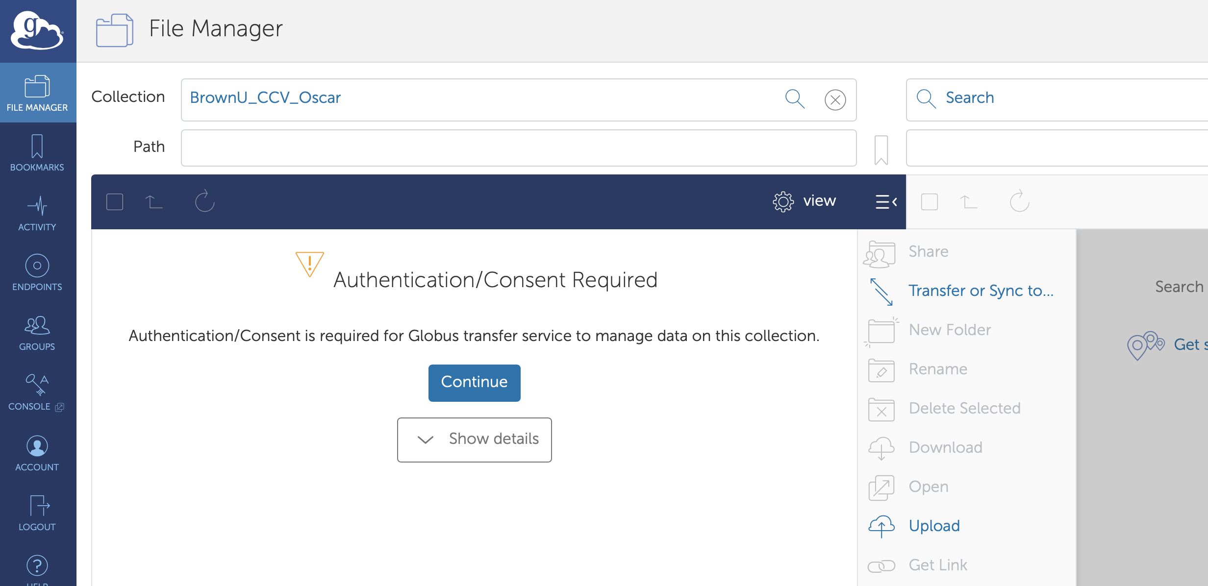The height and width of the screenshot is (586, 1208).
Task: Click the left Path input field
Action: (x=519, y=148)
